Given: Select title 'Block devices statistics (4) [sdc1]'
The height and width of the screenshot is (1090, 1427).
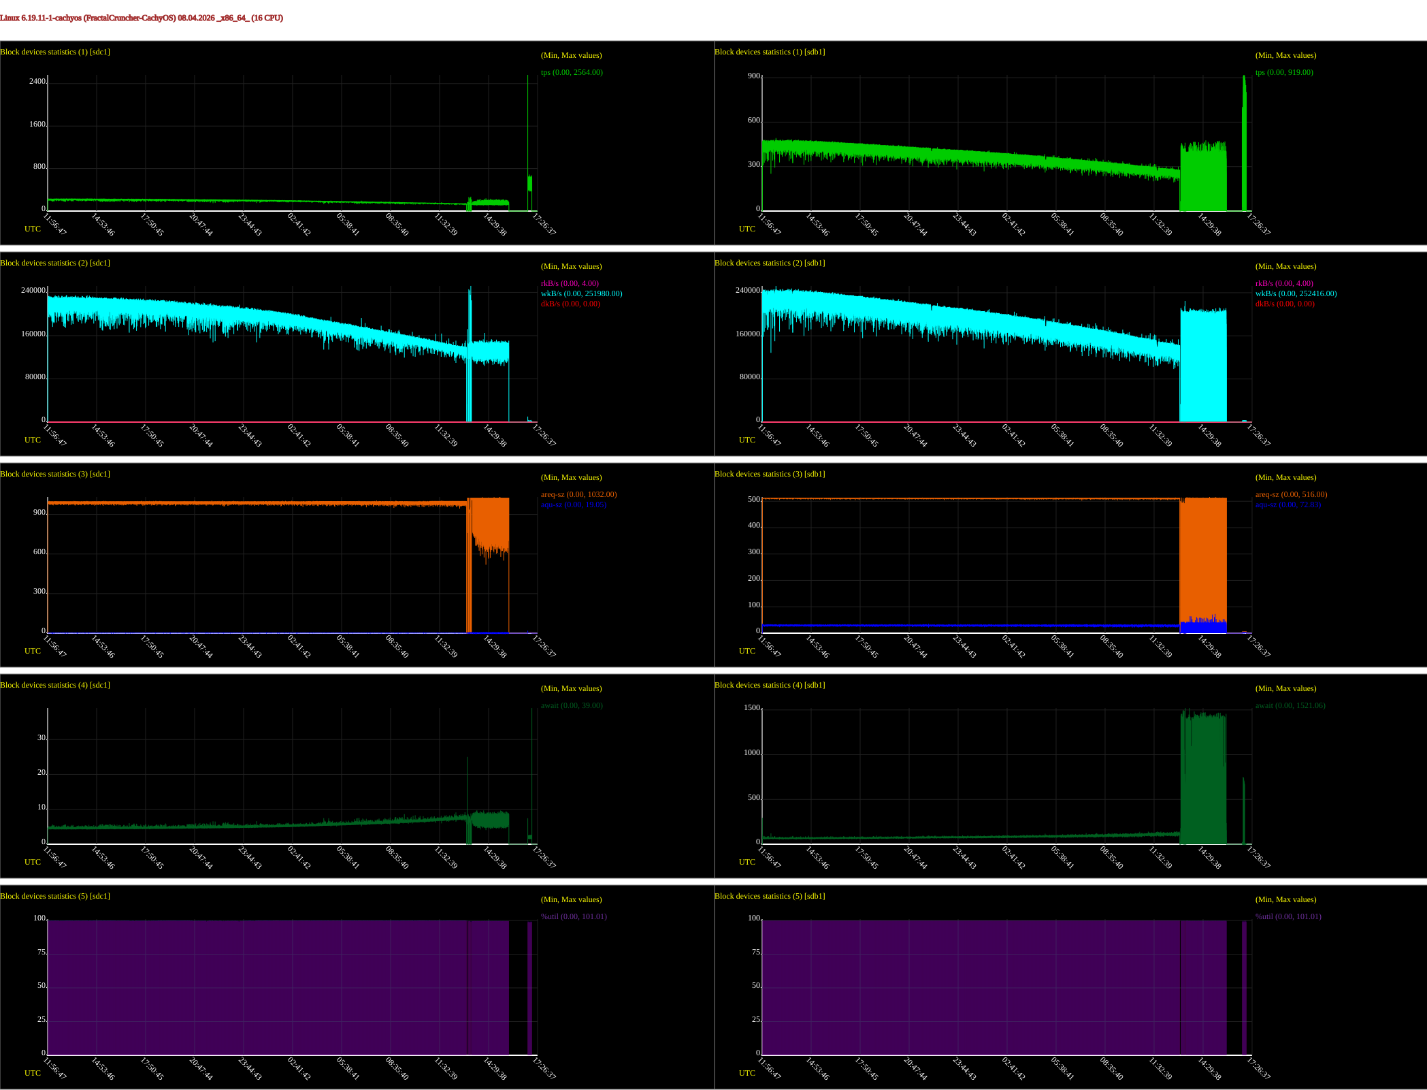Looking at the screenshot, I should pyautogui.click(x=55, y=685).
